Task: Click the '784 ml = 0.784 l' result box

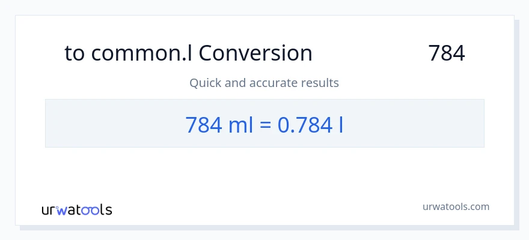Action: [264, 124]
